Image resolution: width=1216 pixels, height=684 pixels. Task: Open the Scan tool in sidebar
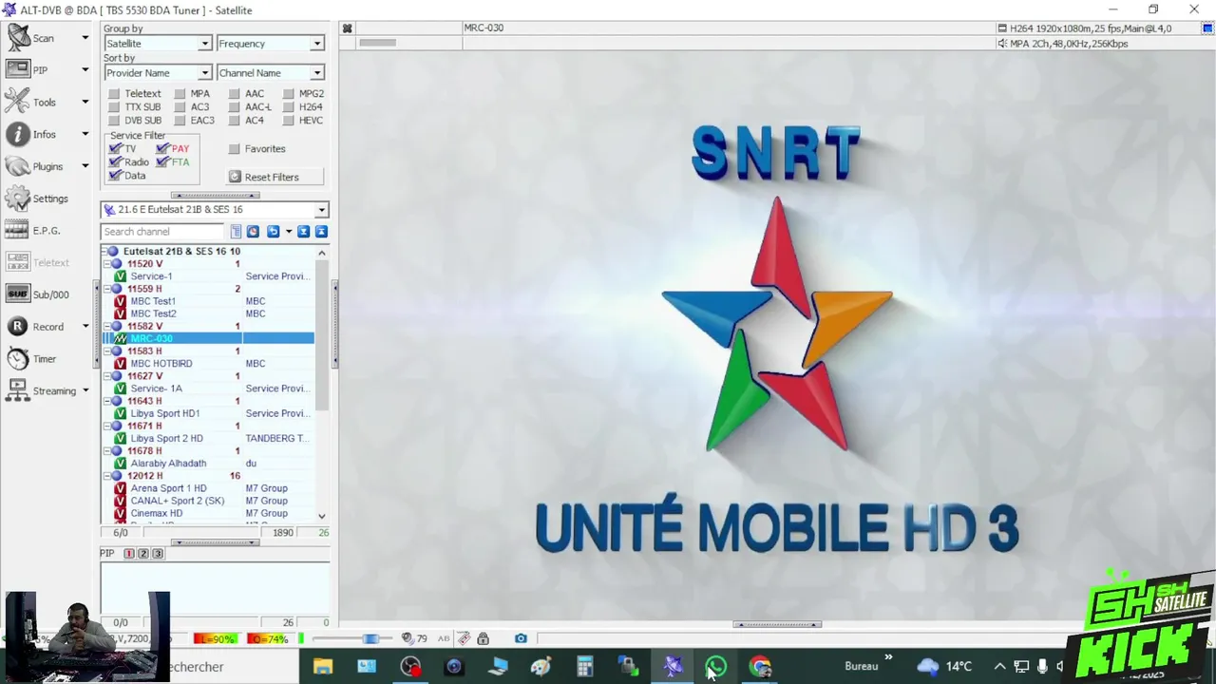click(19, 38)
